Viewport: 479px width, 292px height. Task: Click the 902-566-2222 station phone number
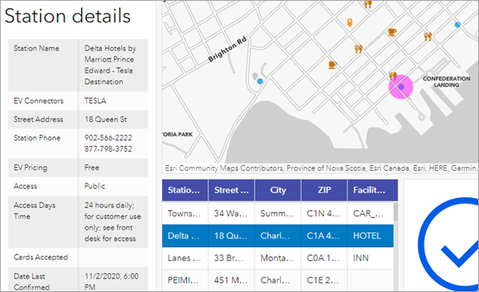108,138
